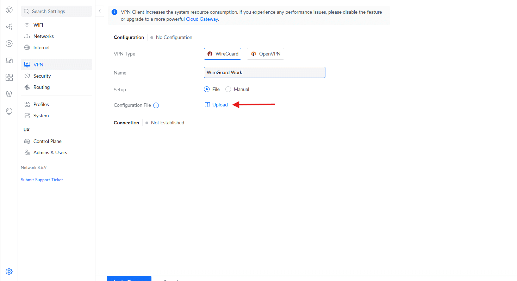Screen dimensions: 517x281
Task: Open the Insights waveform icon
Action: coord(9,94)
